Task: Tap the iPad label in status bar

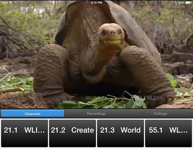Action: click(x=4, y=2)
